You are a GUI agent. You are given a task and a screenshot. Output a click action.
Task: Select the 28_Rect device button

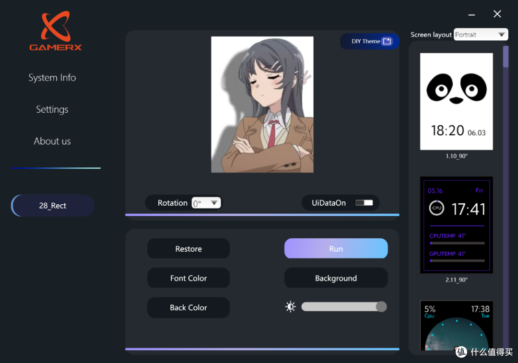coord(53,205)
